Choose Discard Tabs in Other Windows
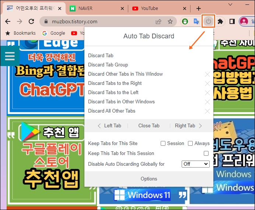255x210 pixels. point(121,101)
